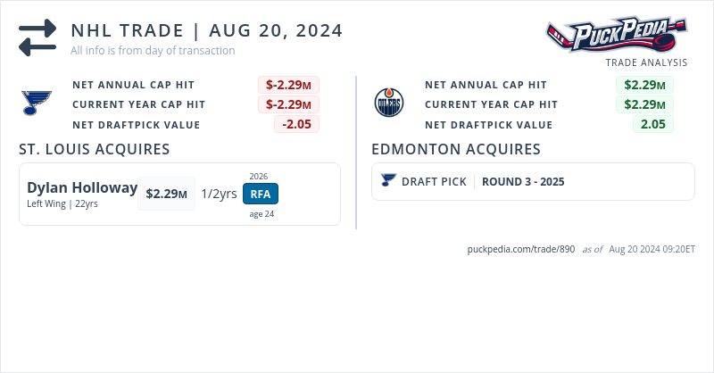
Task: Click the trade swap arrows icon
Action: [37, 37]
